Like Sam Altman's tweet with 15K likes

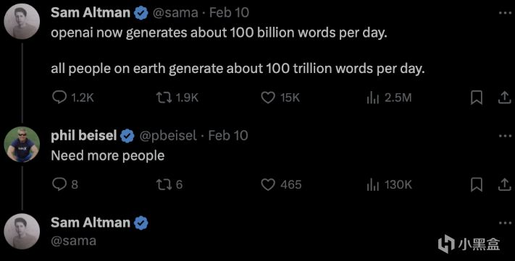click(x=280, y=98)
